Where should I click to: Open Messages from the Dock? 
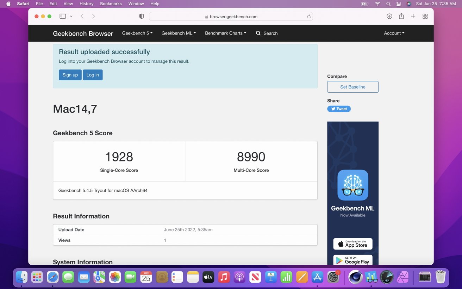pyautogui.click(x=68, y=277)
